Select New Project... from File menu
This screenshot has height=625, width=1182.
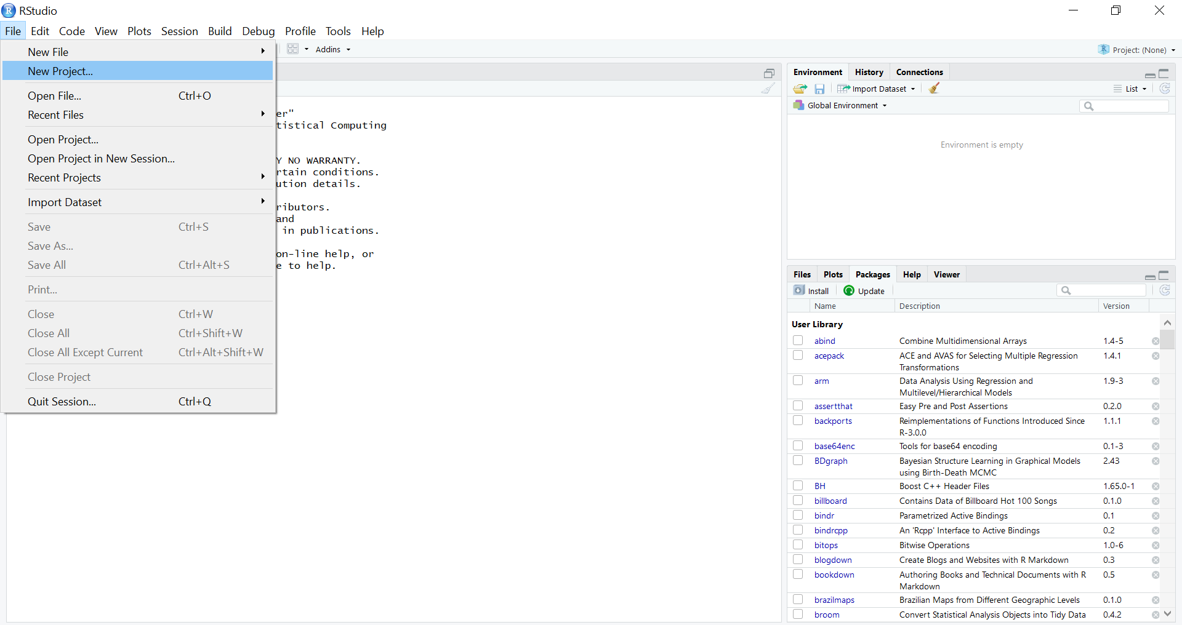pyautogui.click(x=60, y=71)
